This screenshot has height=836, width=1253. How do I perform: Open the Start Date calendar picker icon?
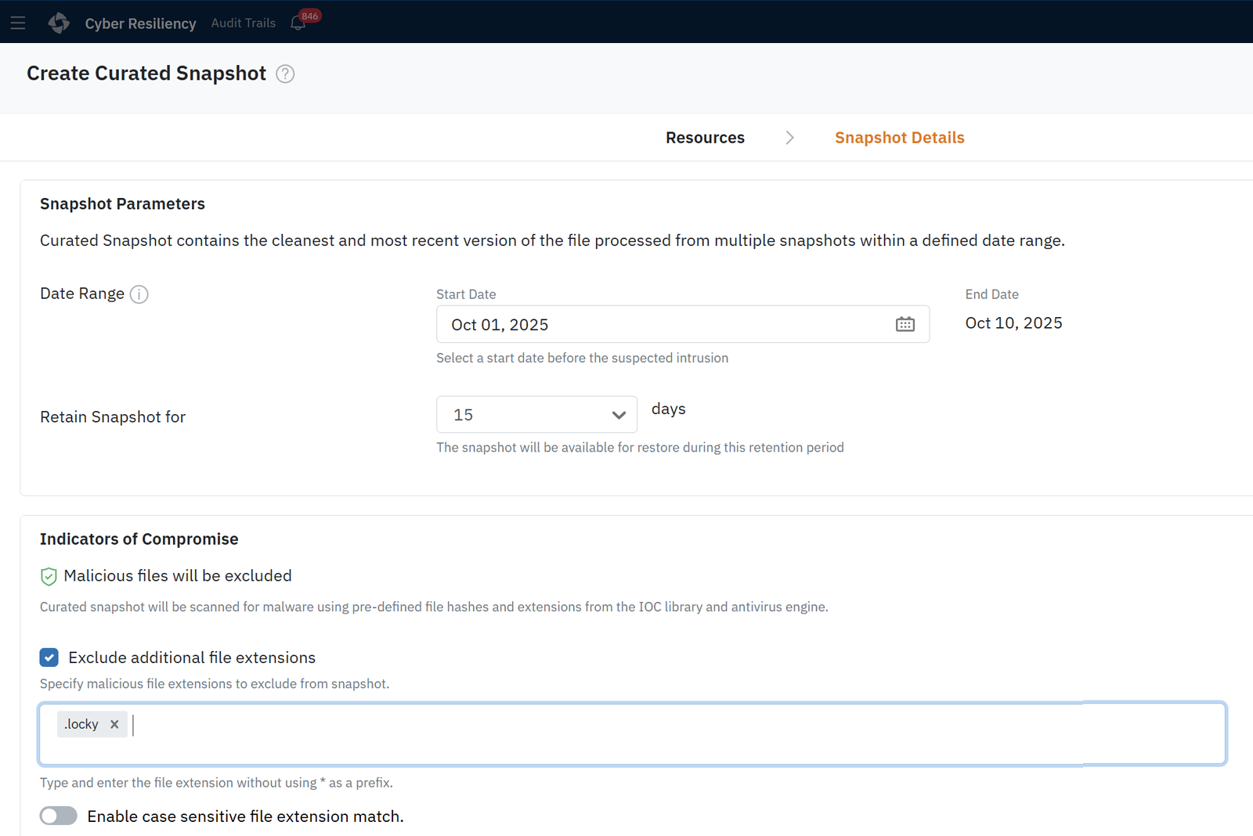pos(905,324)
